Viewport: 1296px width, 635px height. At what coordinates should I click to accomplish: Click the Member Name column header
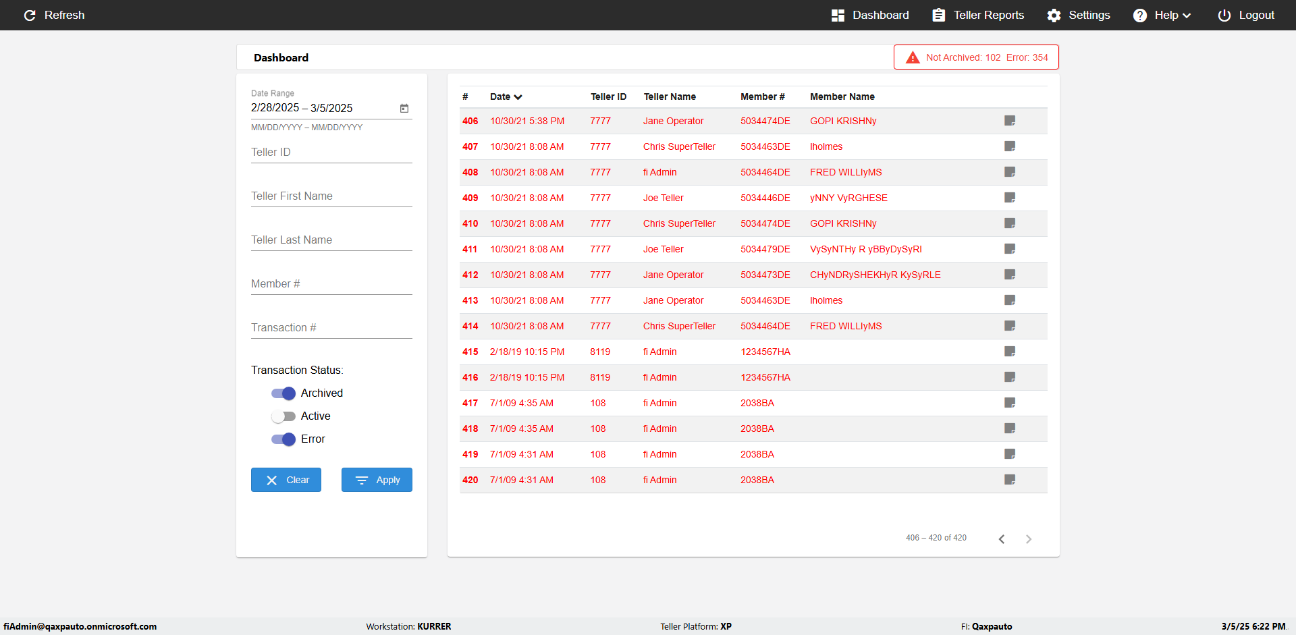pyautogui.click(x=842, y=96)
